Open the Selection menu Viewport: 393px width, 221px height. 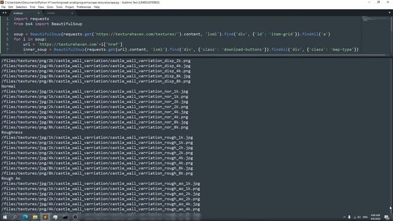tap(21, 7)
